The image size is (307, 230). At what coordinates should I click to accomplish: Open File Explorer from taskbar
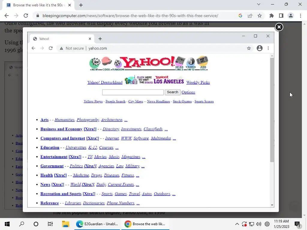pyautogui.click(x=66, y=224)
